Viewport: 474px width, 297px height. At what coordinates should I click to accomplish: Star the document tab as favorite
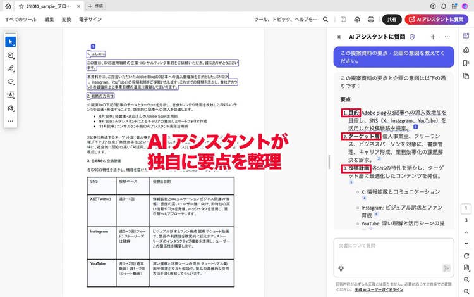(x=20, y=6)
